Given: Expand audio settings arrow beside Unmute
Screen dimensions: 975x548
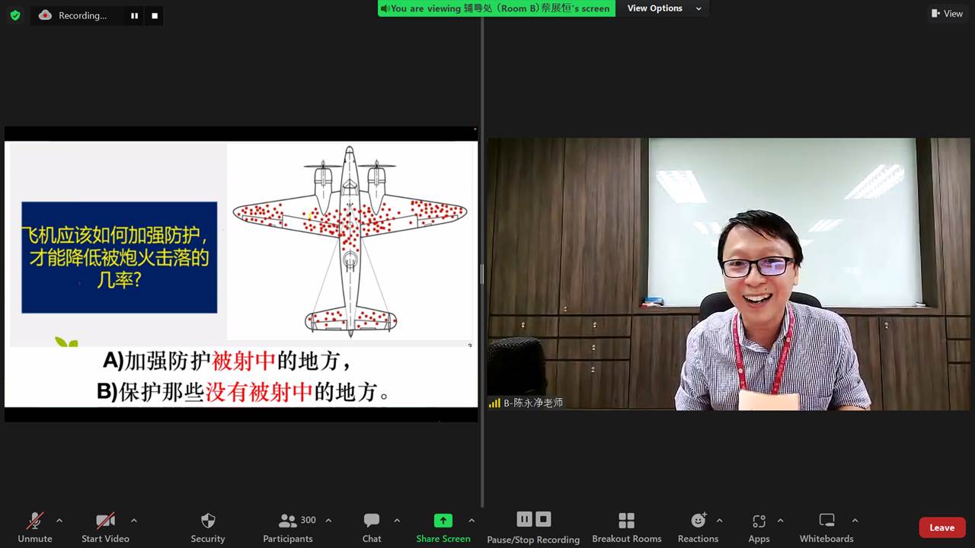Looking at the screenshot, I should [x=59, y=521].
